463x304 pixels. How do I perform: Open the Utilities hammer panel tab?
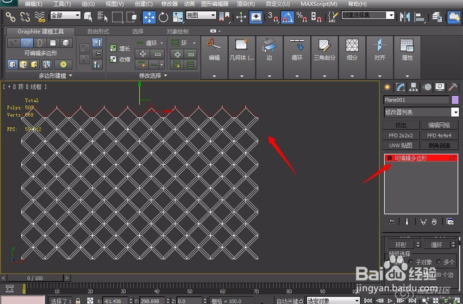tap(453, 87)
